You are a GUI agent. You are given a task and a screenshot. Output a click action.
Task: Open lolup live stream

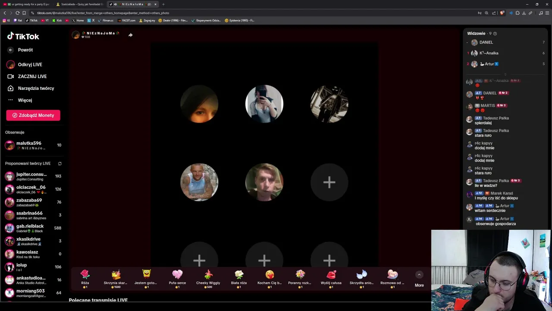(x=33, y=267)
